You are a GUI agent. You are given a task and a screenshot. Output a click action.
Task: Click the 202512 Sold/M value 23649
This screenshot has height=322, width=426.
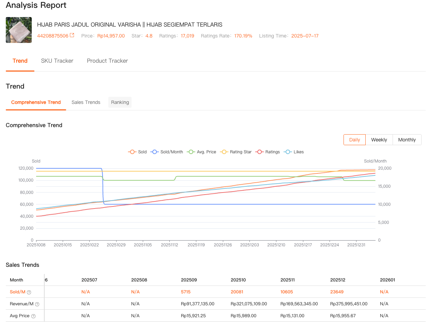[337, 292]
